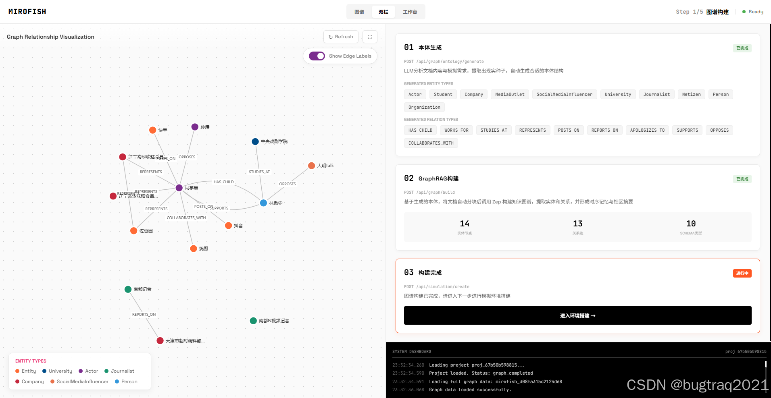Select the 快手 node circle
The image size is (771, 398).
[152, 130]
